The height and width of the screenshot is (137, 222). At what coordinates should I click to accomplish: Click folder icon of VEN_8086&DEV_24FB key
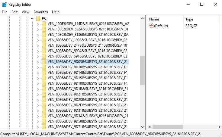(x=44, y=45)
